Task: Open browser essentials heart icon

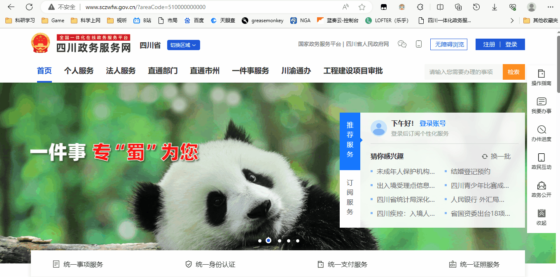Action: tap(513, 7)
